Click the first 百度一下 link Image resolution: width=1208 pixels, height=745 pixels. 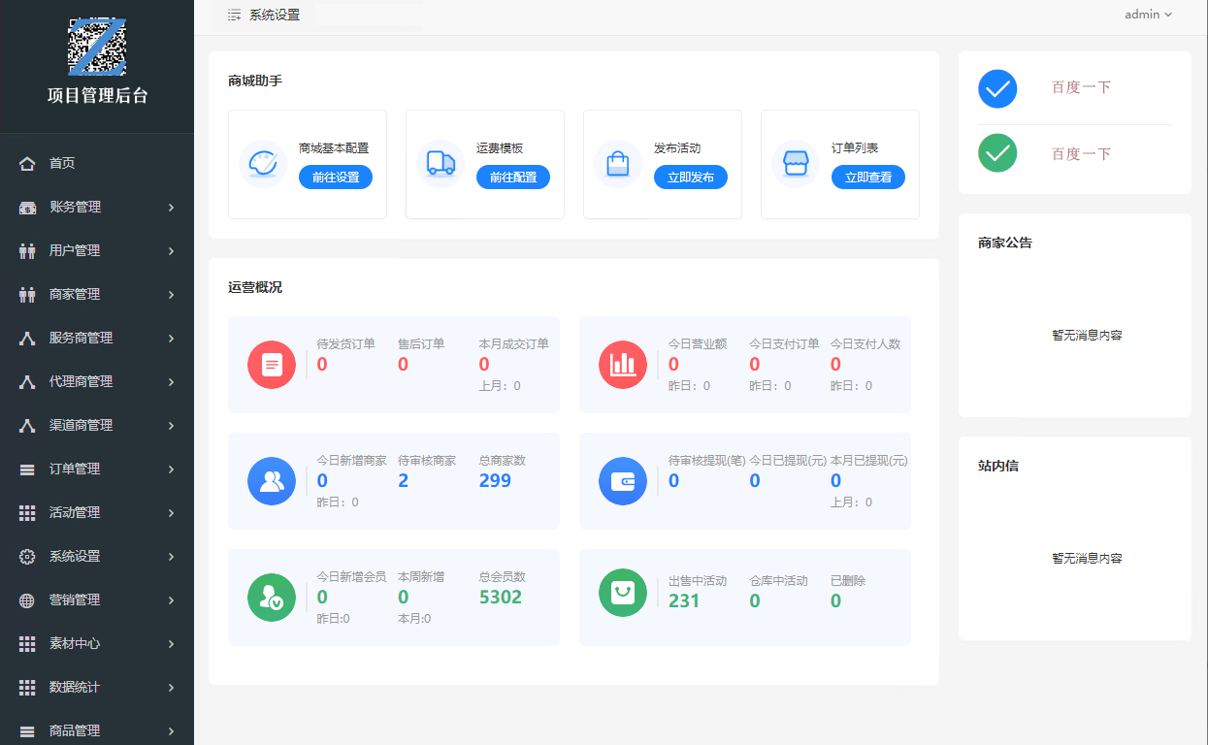coord(1081,87)
